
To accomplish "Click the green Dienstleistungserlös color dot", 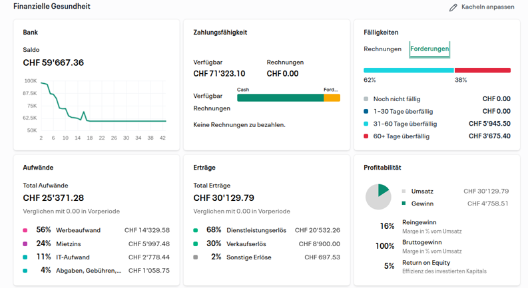I will (195, 231).
